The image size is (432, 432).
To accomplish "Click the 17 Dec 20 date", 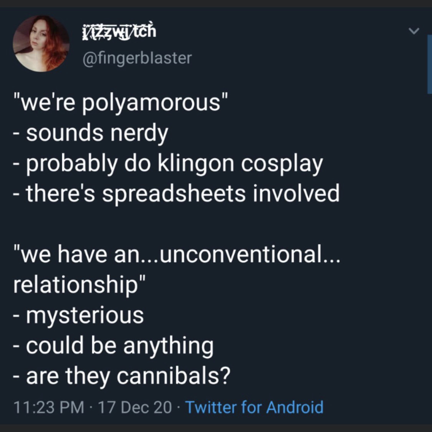I will [135, 407].
